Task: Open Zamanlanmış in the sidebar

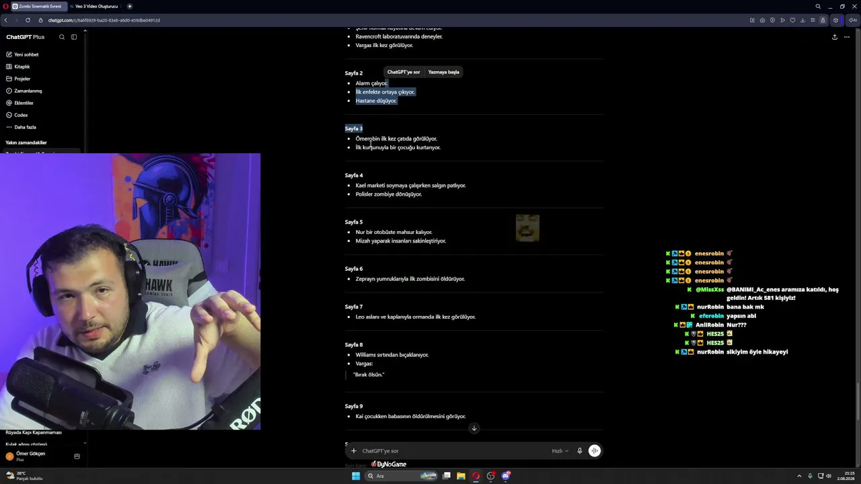Action: pyautogui.click(x=24, y=91)
